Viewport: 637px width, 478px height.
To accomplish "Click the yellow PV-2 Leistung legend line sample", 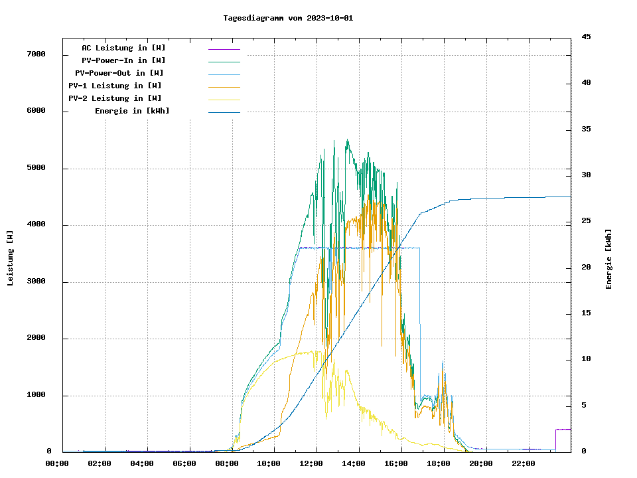I will click(x=224, y=100).
